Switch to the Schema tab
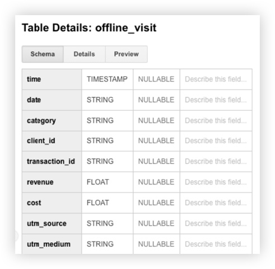The height and width of the screenshot is (269, 275). tap(43, 54)
